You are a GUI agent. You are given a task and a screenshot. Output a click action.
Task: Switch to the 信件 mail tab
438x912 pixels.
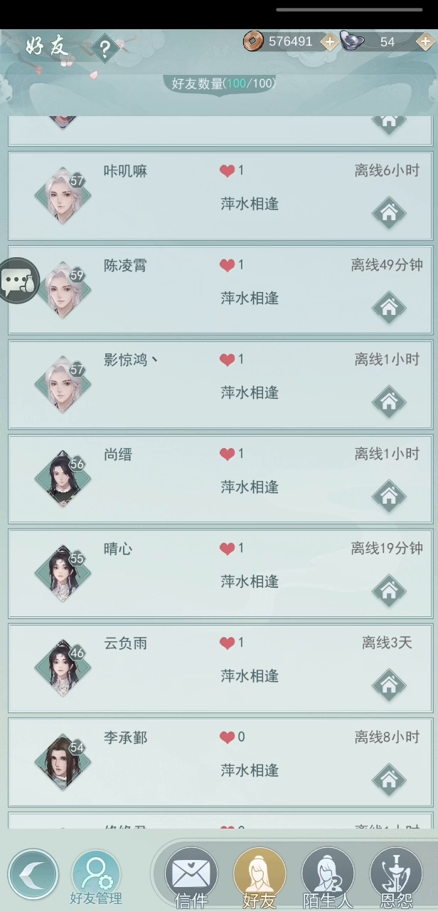[x=191, y=878]
